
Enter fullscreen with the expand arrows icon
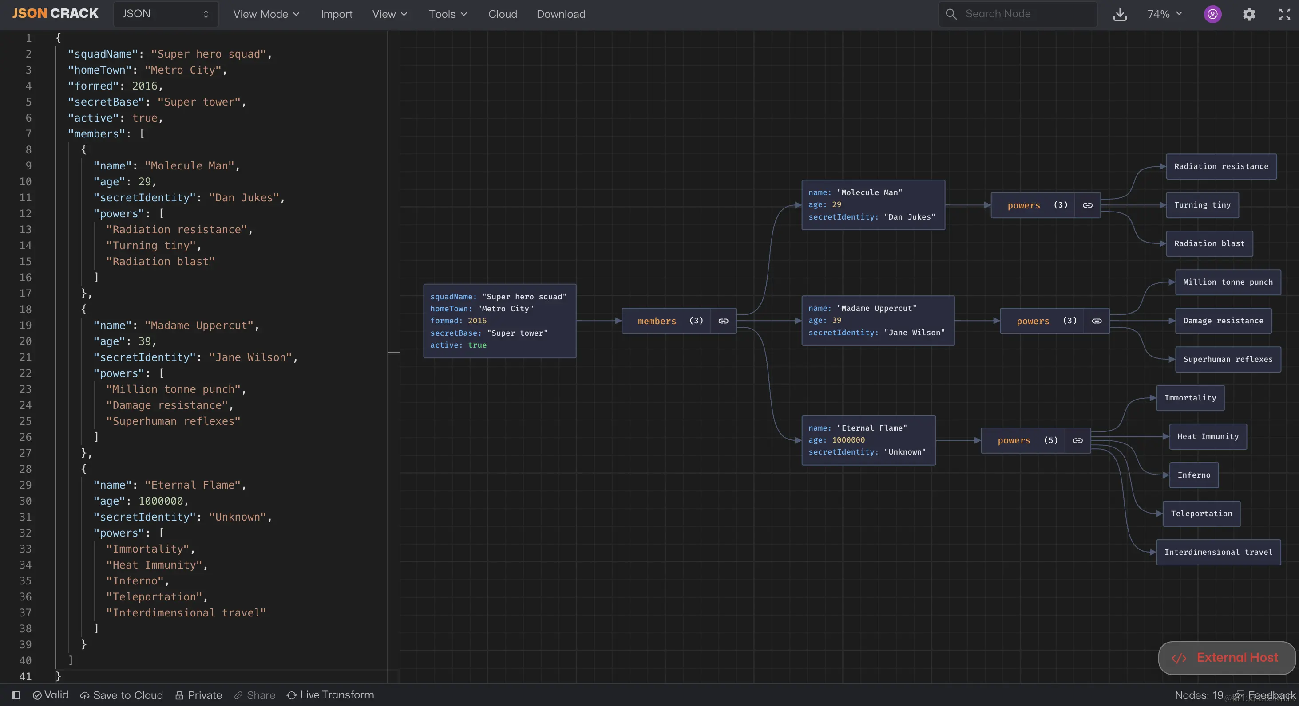pos(1284,14)
